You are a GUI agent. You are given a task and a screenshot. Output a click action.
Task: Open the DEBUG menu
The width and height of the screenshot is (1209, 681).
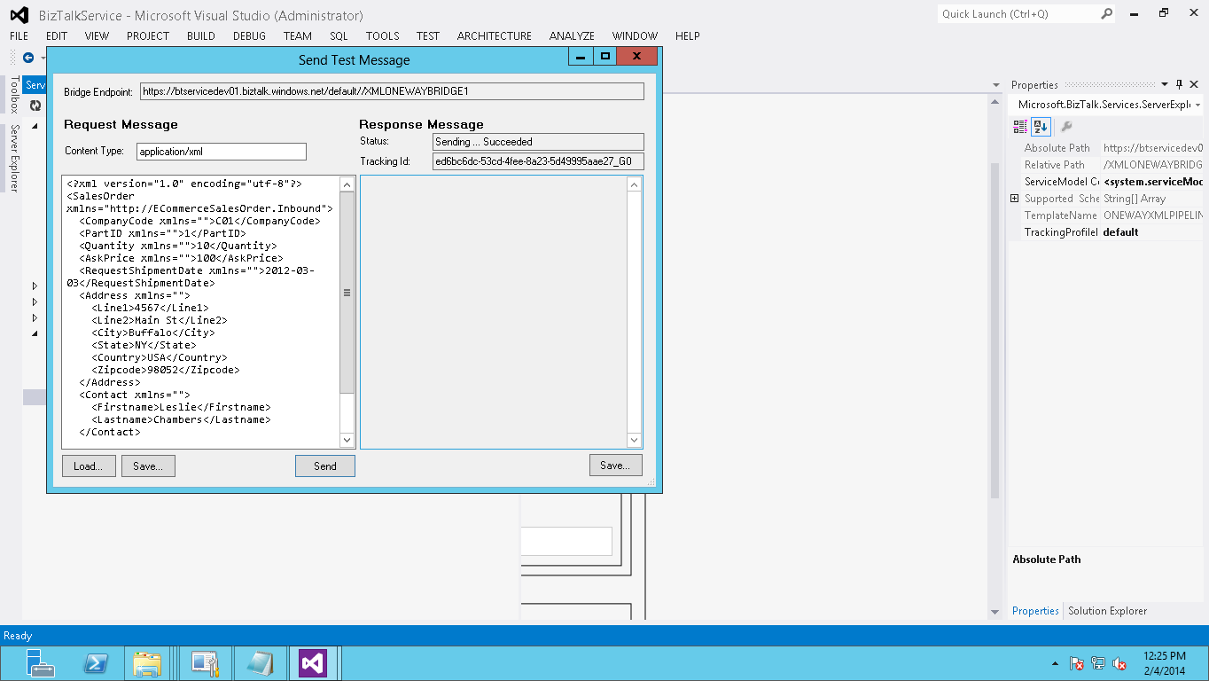(x=249, y=36)
